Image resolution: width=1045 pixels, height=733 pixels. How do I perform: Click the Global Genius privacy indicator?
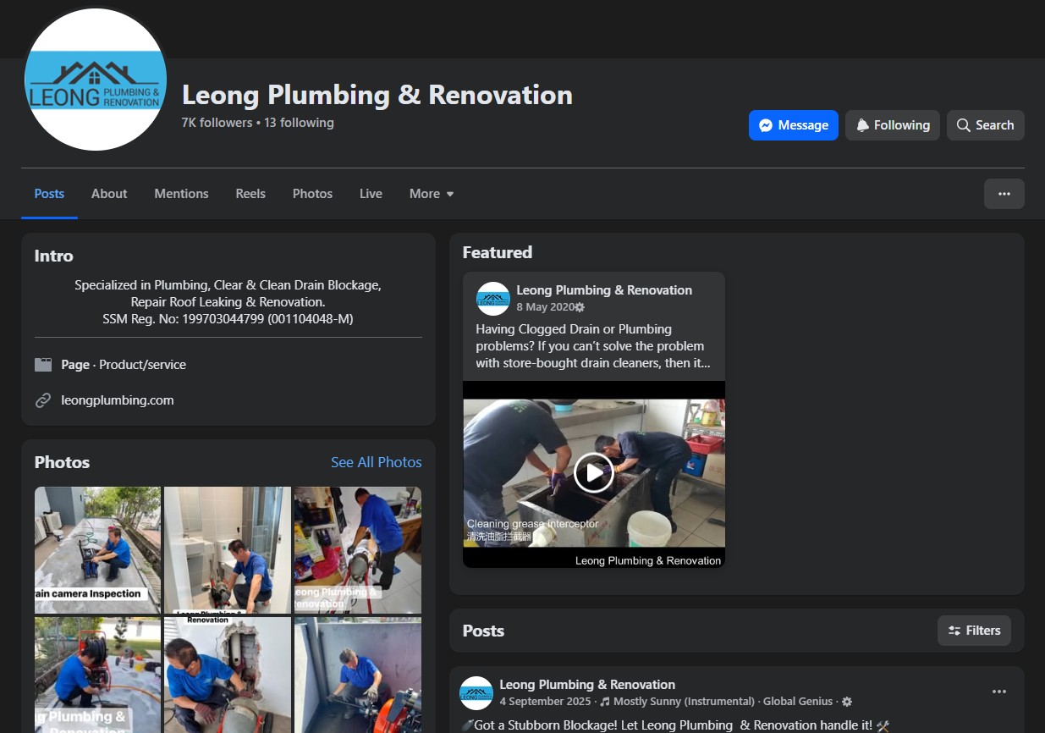click(x=797, y=702)
